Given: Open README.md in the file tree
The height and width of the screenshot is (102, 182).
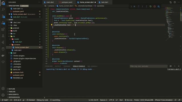Looking at the screenshot, I should [18, 78].
